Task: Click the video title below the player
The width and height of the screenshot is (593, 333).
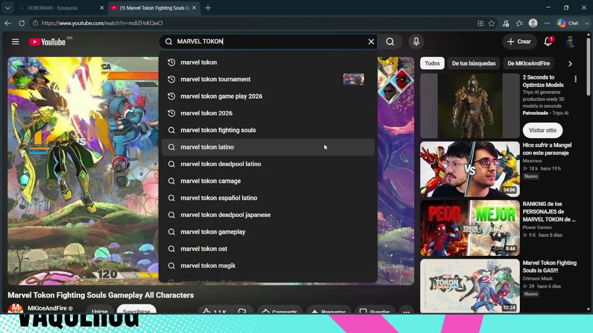Action: [101, 295]
